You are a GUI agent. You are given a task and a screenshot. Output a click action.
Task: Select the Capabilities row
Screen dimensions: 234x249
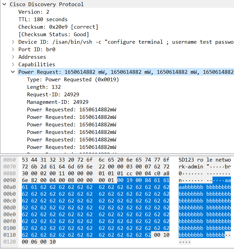37,64
